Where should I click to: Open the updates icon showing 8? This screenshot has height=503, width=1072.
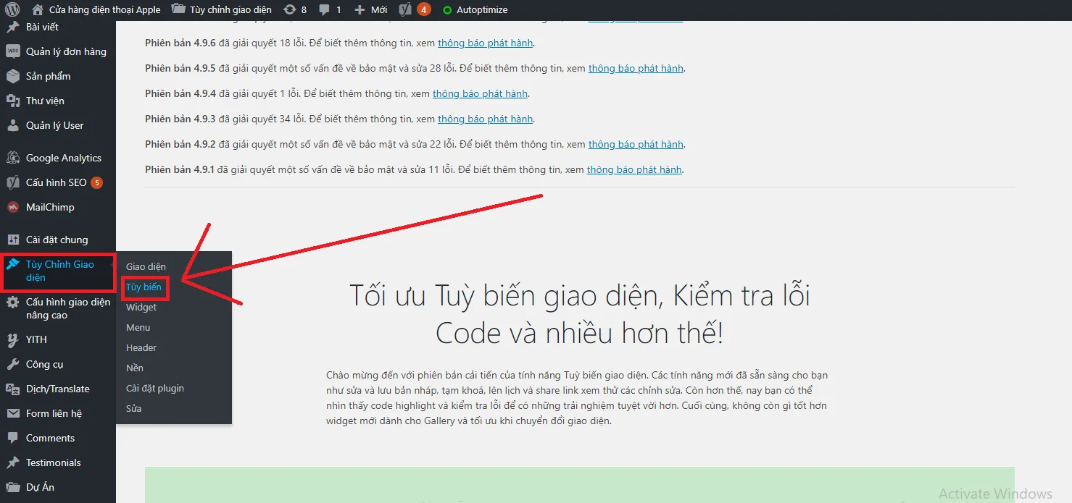295,10
